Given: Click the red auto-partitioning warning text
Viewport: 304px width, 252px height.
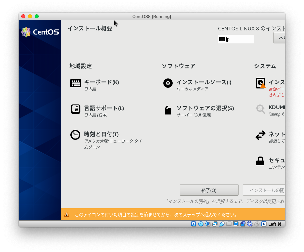Looking at the screenshot, I should [277, 92].
